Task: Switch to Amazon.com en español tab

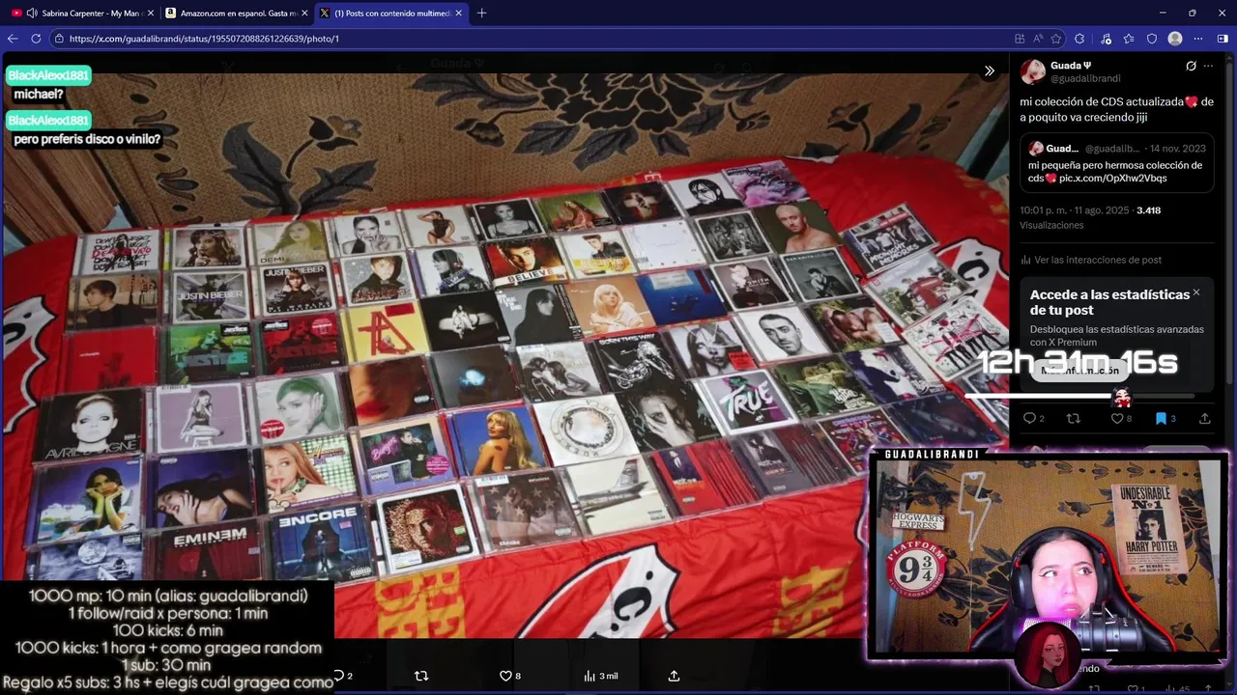Action: [236, 13]
